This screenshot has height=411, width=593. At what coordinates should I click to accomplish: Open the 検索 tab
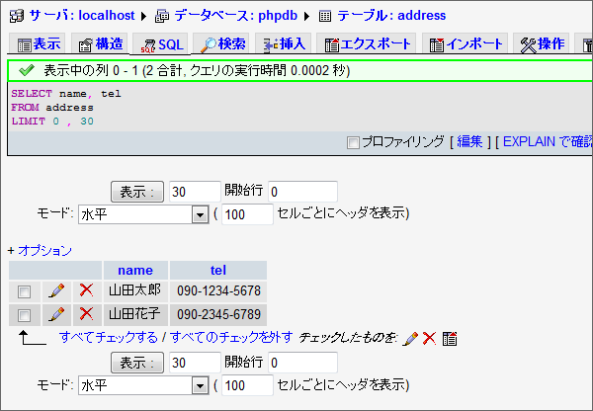click(x=221, y=44)
